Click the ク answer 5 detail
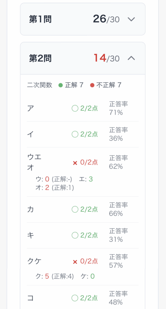This screenshot has width=166, height=309. [x=47, y=276]
